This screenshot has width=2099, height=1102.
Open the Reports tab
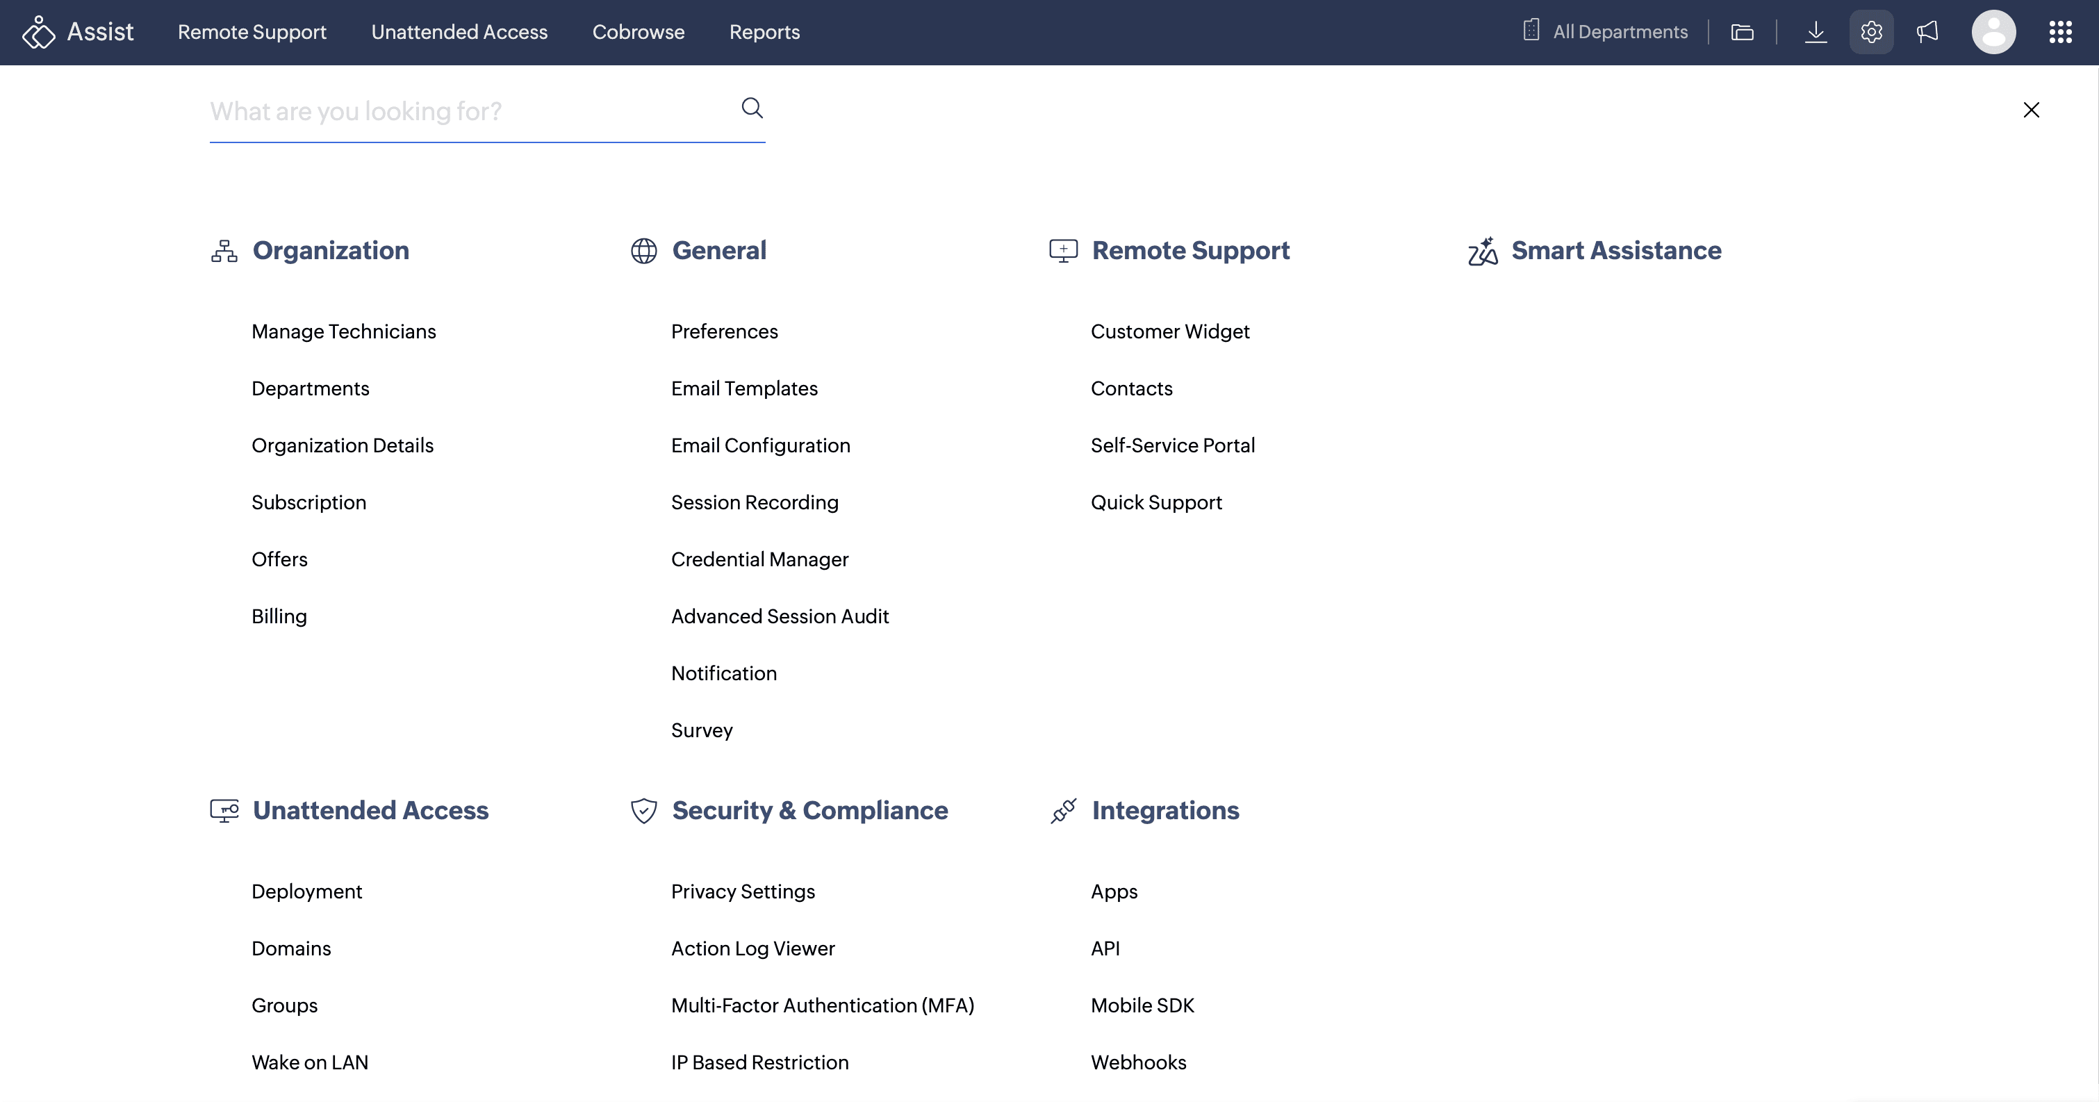[x=764, y=33]
